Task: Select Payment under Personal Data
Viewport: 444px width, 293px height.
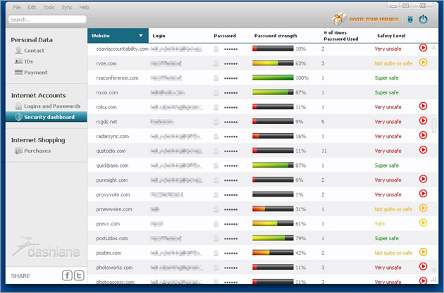Action: point(35,73)
